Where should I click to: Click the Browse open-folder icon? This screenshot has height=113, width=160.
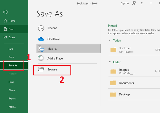(x=41, y=69)
